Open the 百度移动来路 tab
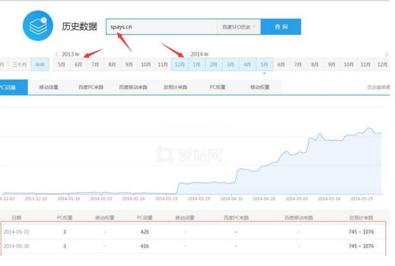The height and width of the screenshot is (266, 395). 133,87
